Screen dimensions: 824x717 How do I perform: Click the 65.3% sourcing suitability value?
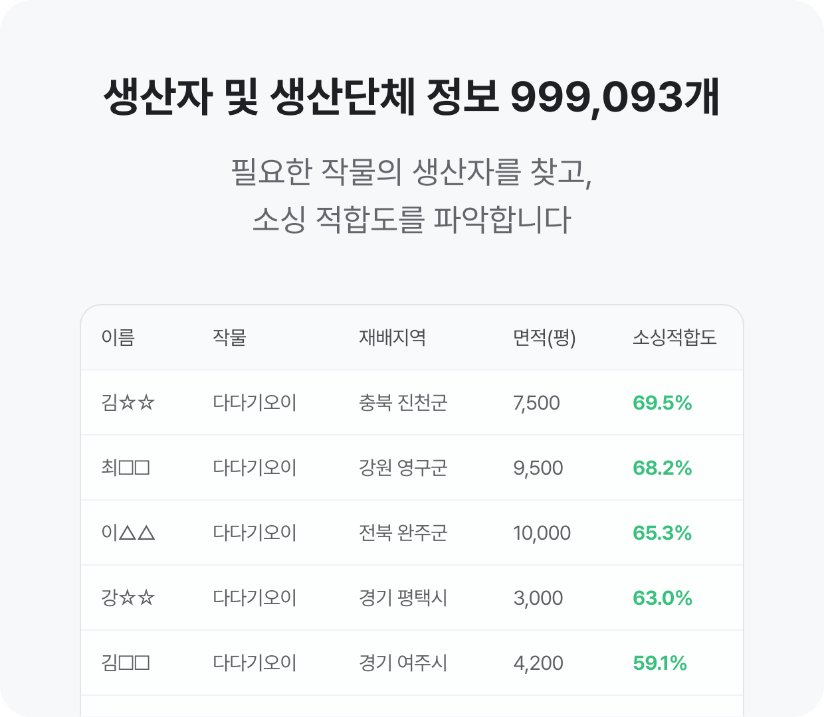(x=662, y=533)
